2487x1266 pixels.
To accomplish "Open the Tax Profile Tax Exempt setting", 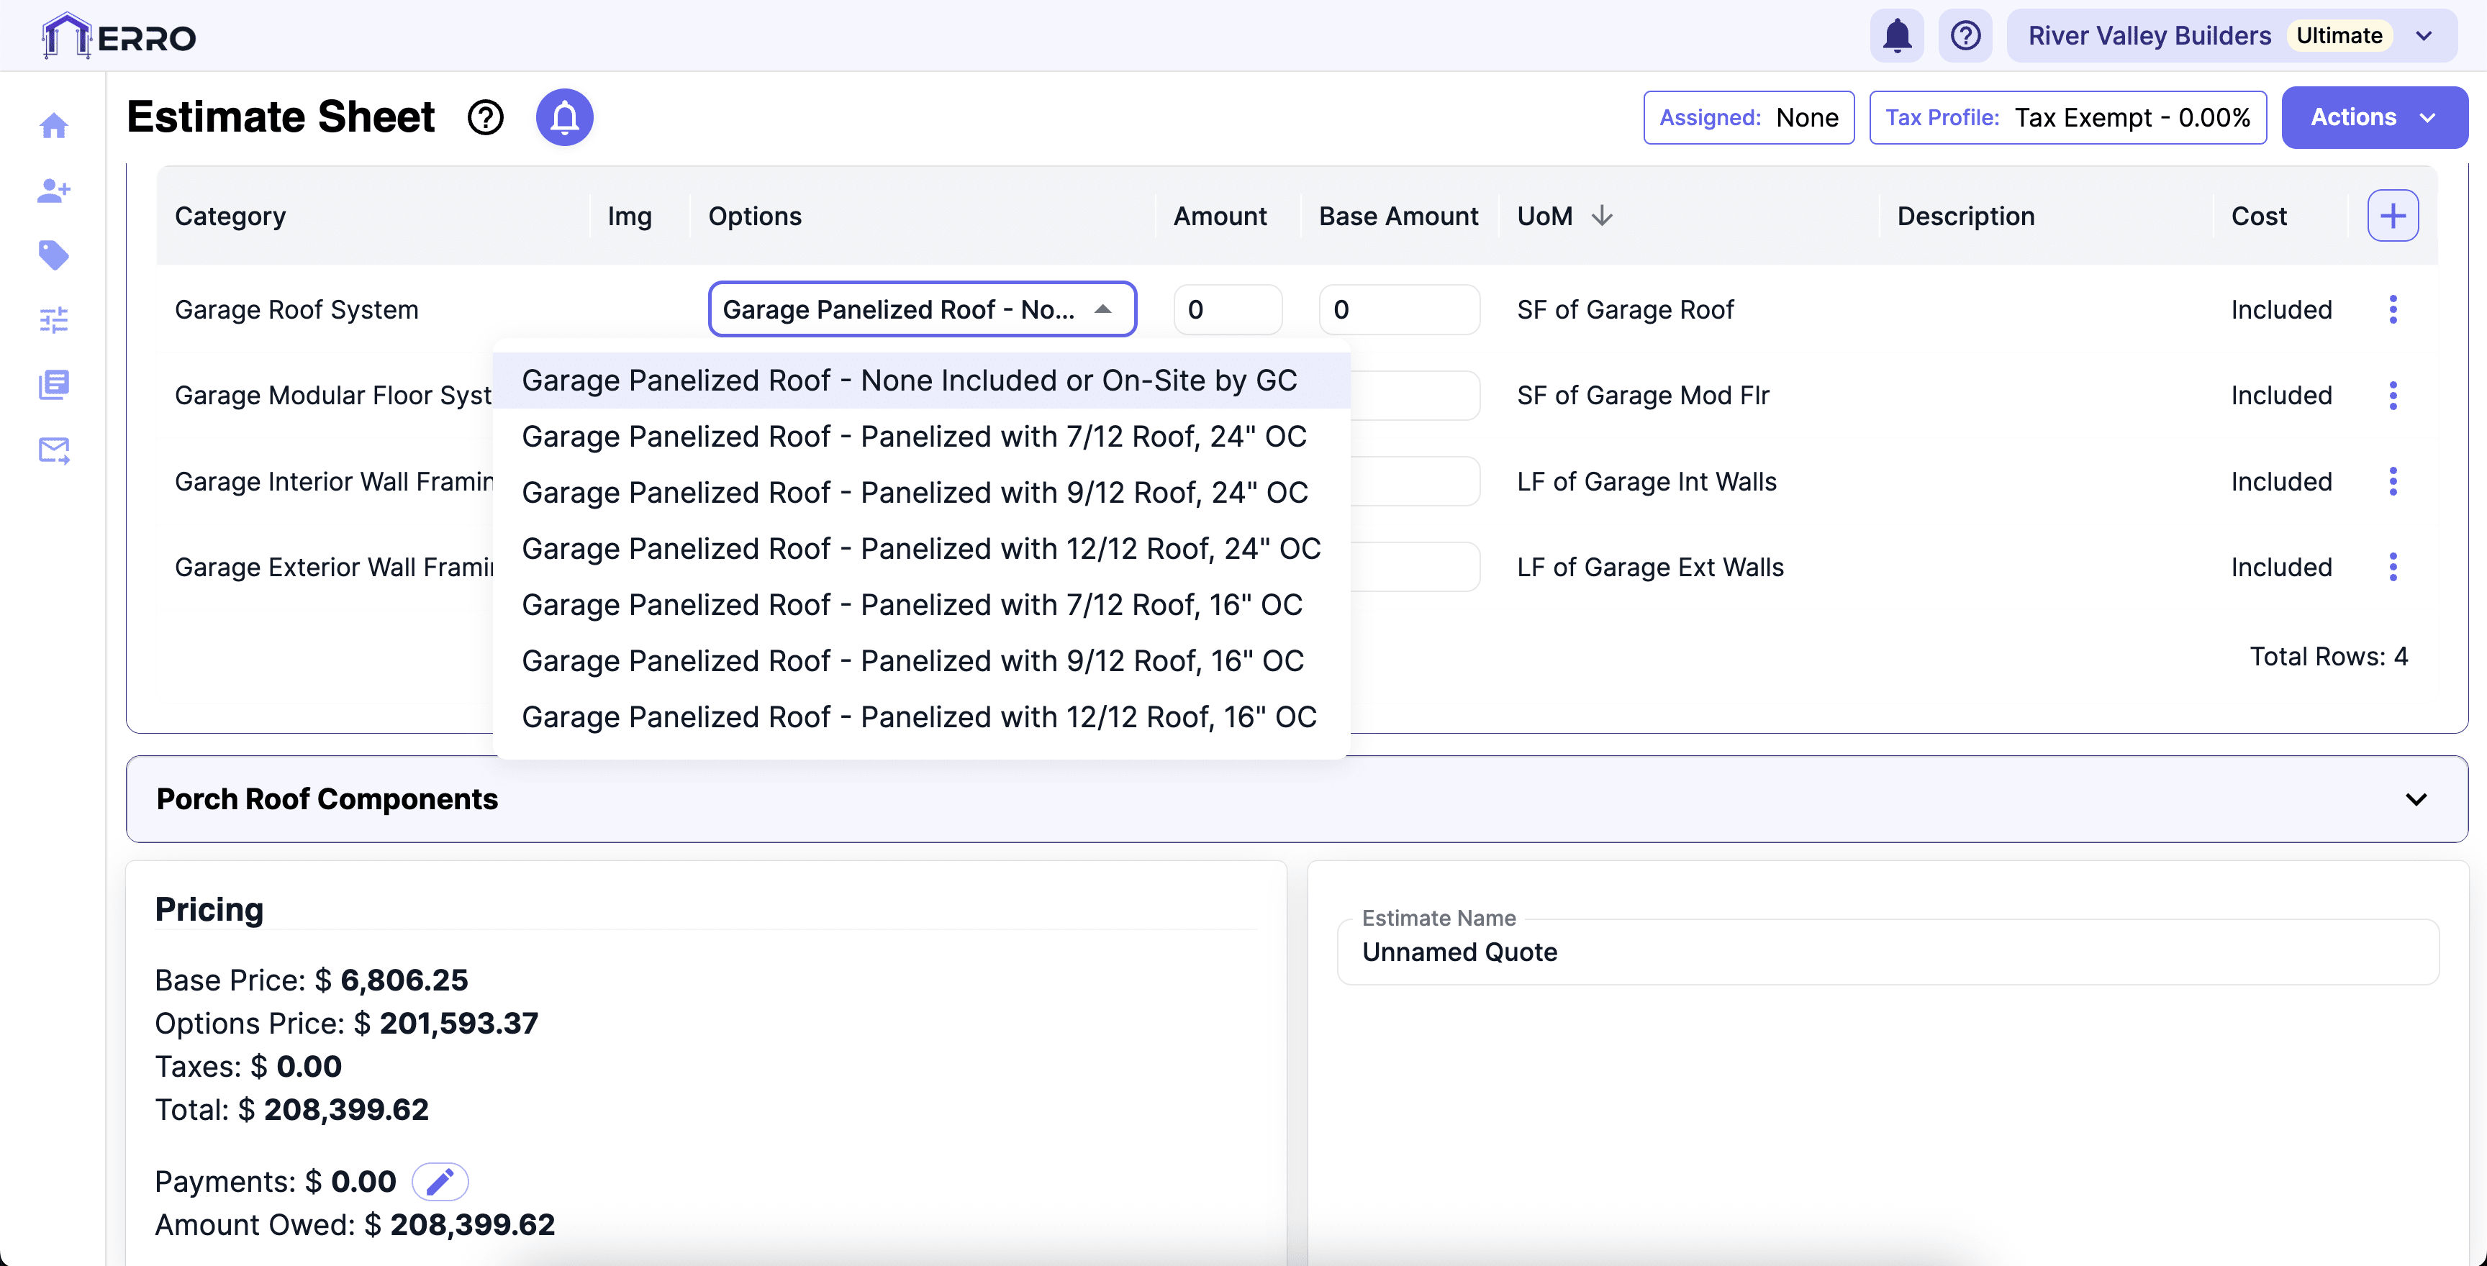I will (2068, 117).
